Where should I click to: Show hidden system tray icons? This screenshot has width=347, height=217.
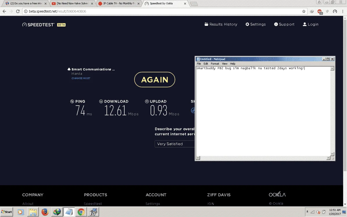(307, 212)
